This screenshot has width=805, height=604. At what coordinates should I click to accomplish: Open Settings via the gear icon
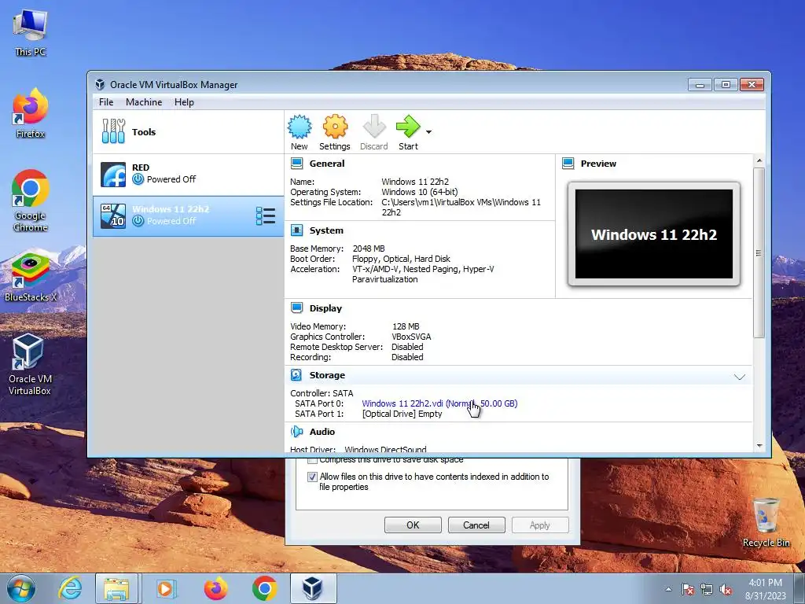335,127
